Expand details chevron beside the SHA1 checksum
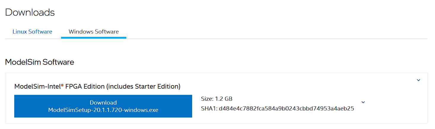The image size is (435, 129). [363, 102]
